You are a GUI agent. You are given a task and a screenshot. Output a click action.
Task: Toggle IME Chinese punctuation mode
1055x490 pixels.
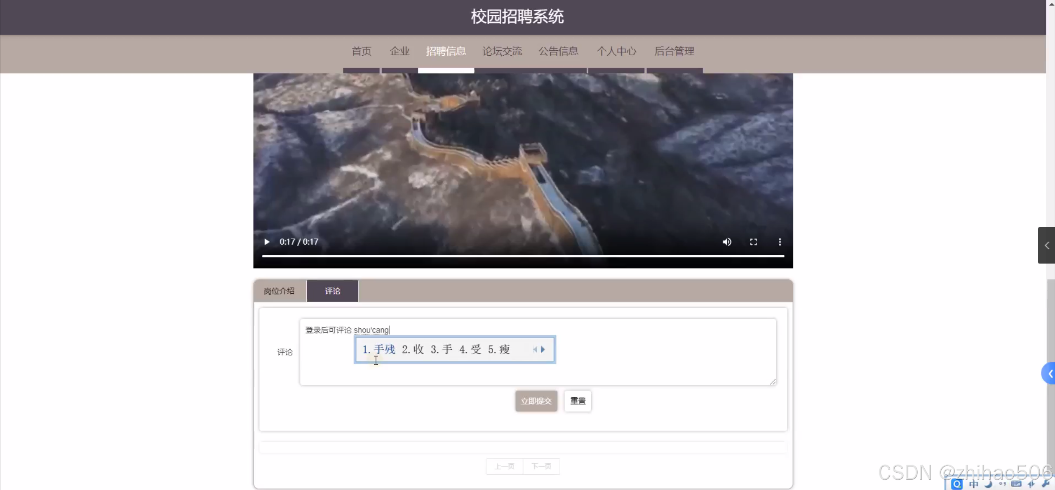pyautogui.click(x=1002, y=484)
